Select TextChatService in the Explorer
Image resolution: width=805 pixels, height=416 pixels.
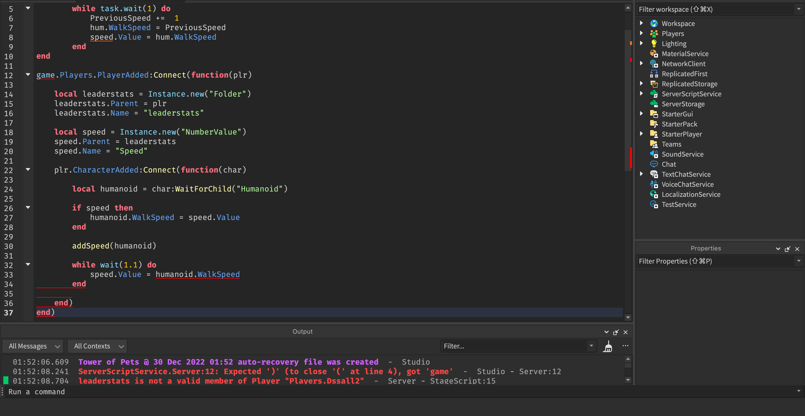pos(686,174)
